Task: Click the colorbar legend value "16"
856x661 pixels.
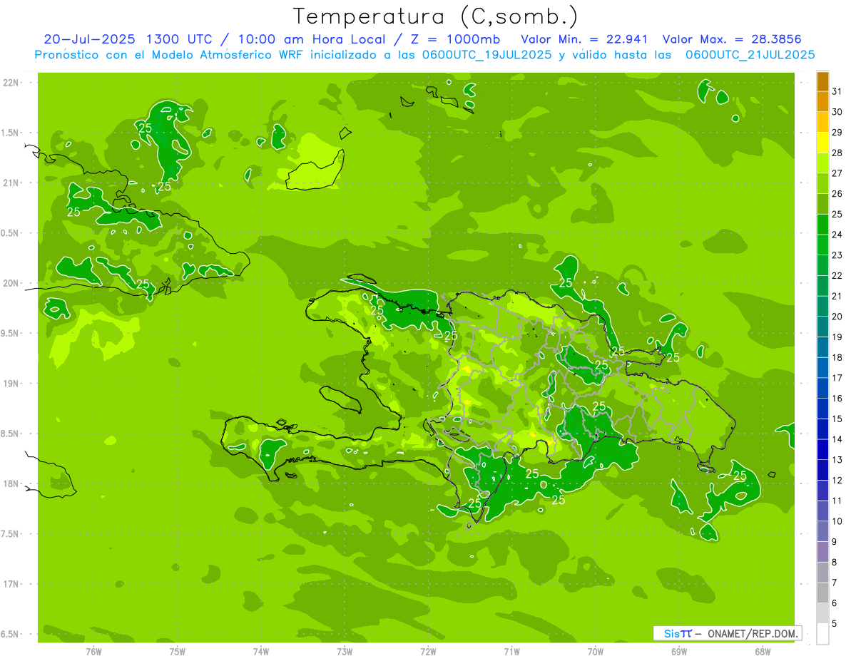Action: 837,399
